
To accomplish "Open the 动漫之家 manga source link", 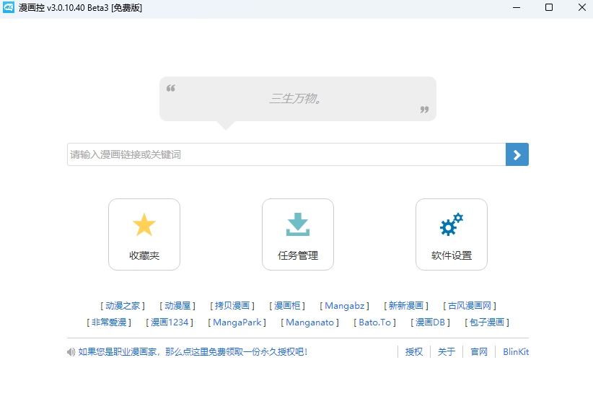I will pos(123,305).
